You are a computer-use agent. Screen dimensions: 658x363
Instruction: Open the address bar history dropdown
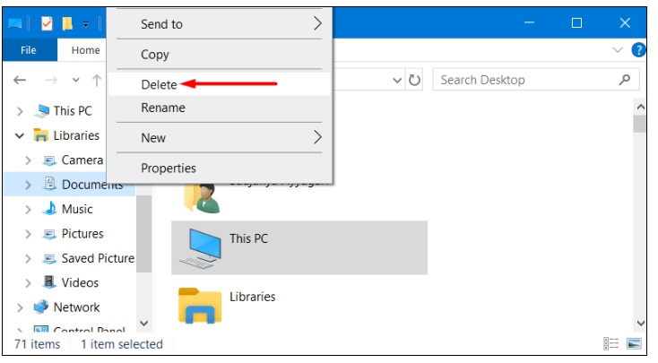click(396, 80)
